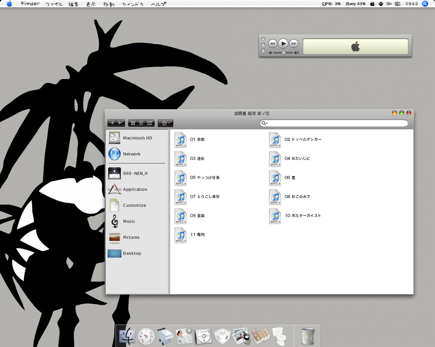Screen dimensions: 435x347
Task: Open the Apple menu in the menu bar
Action: [9, 4]
